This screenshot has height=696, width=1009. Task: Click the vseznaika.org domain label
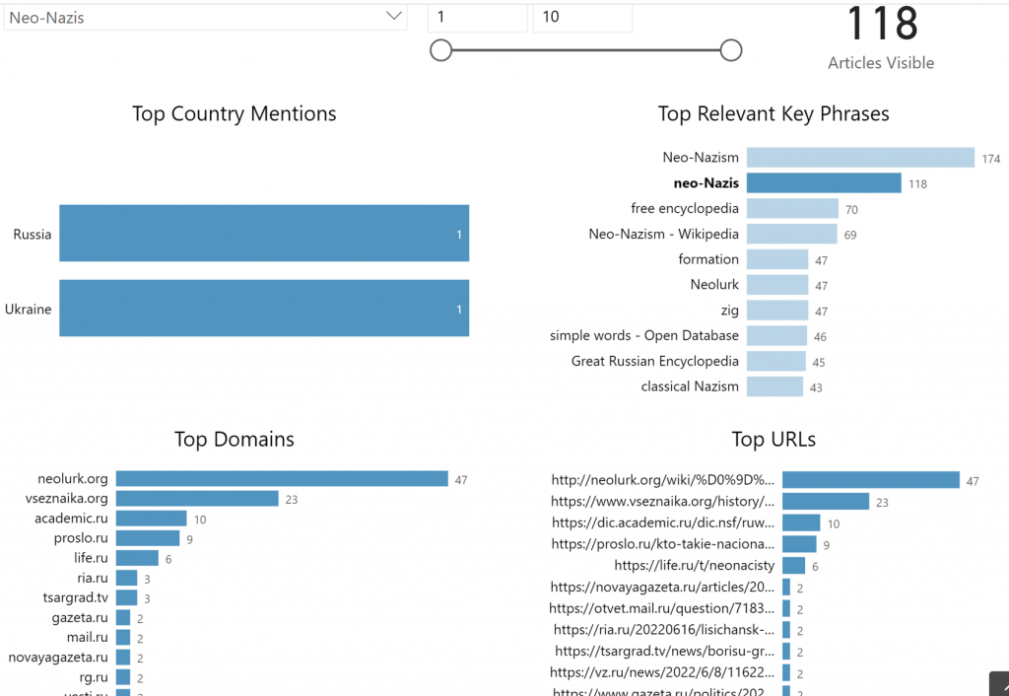coord(67,498)
